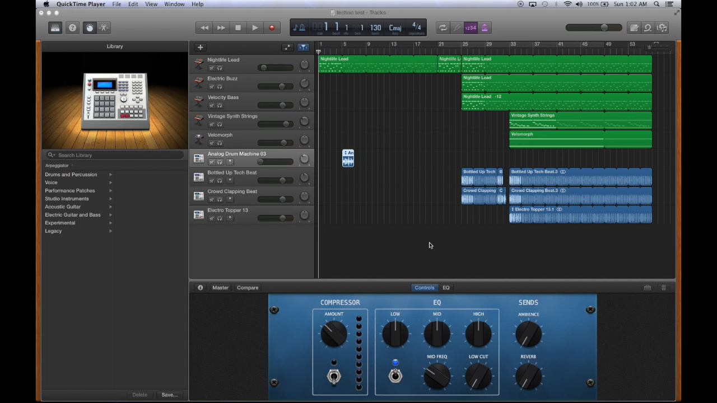Viewport: 717px width, 403px height.
Task: Start playback with the Play button
Action: click(x=255, y=28)
